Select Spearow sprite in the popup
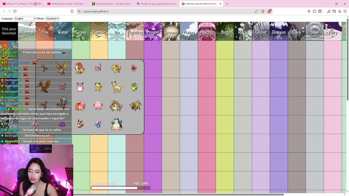Image resolution: width=349 pixels, height=196 pixels. (134, 68)
